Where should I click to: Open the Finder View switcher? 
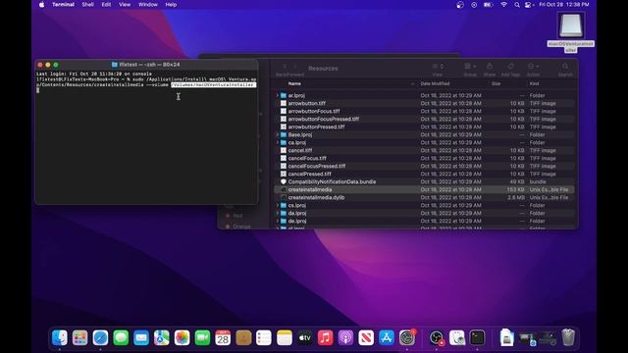point(438,67)
